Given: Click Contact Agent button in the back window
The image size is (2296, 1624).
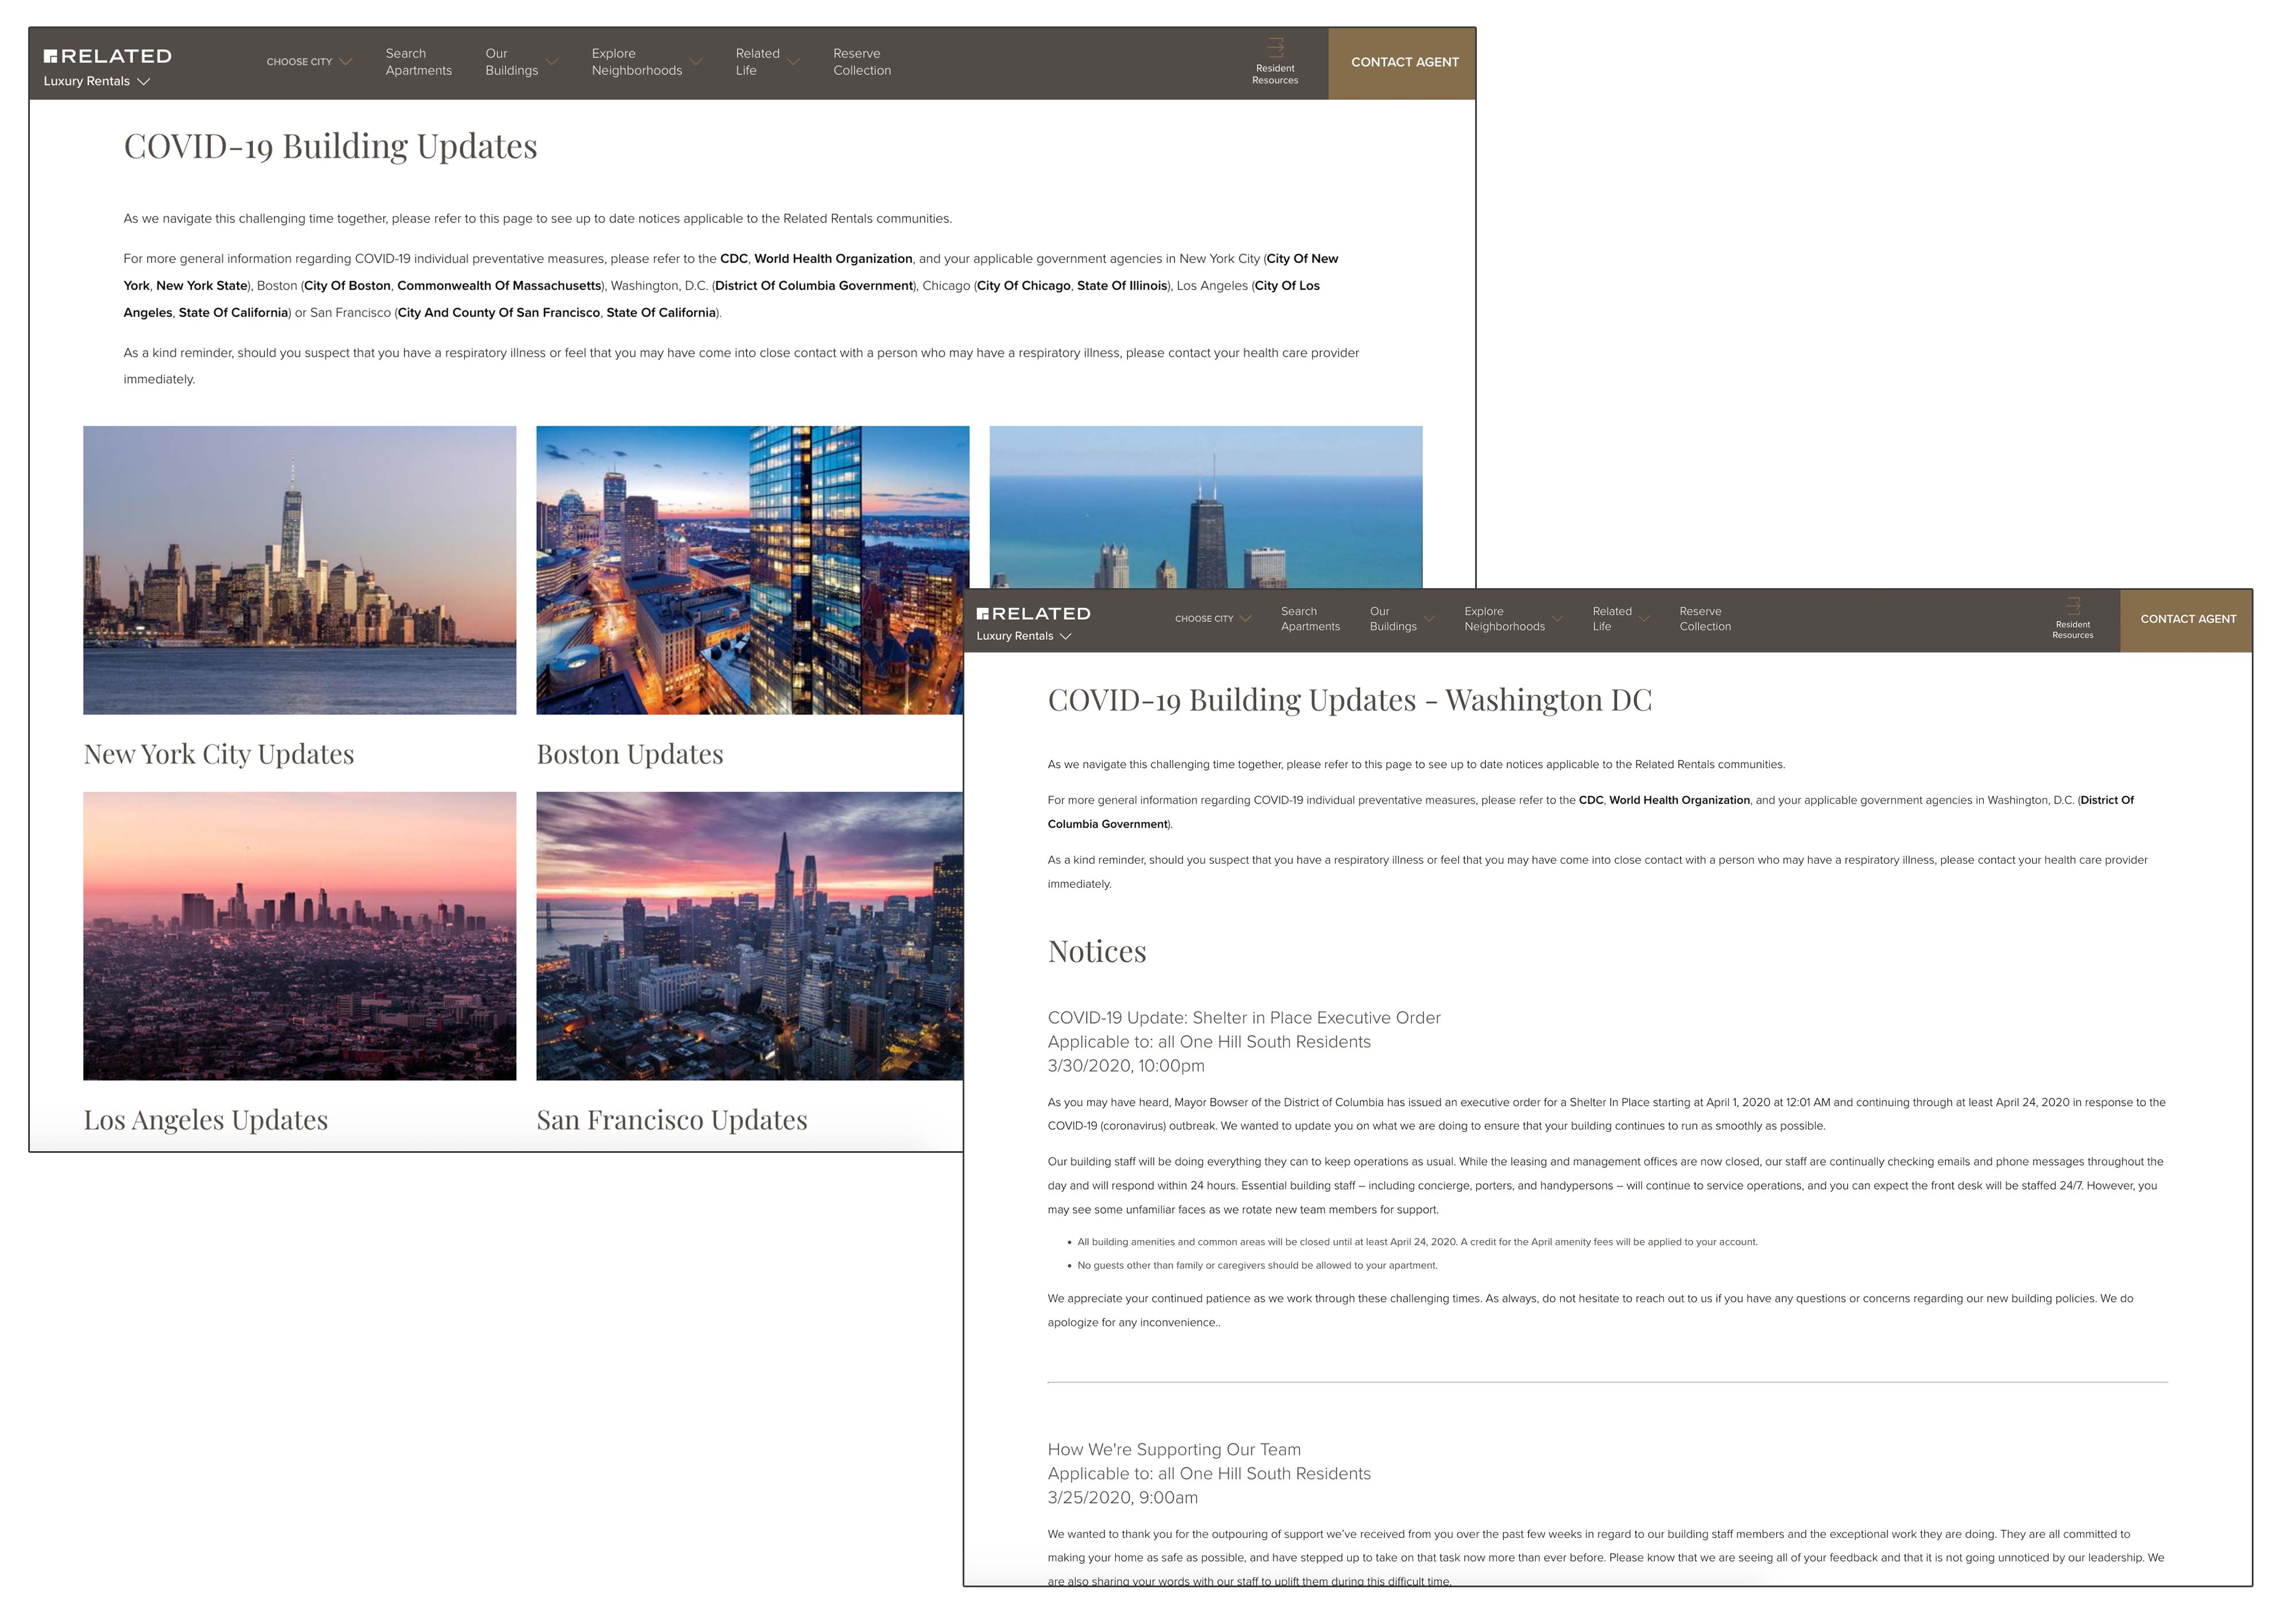Looking at the screenshot, I should [x=1403, y=63].
